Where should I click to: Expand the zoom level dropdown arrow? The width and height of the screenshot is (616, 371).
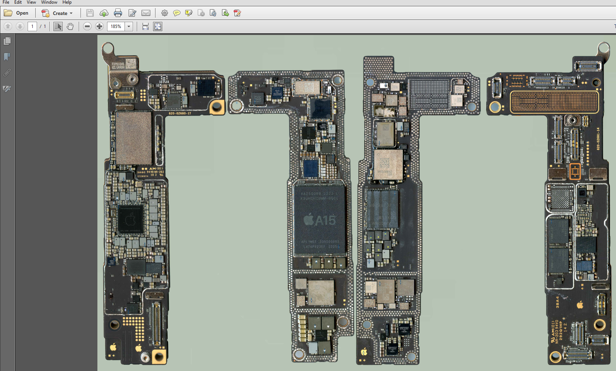129,26
